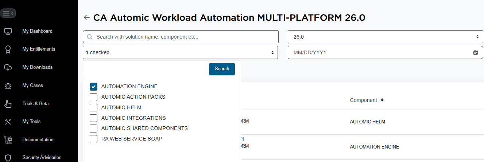Check the AUTOMIC ACTION PACKS checkbox
The height and width of the screenshot is (162, 484).
coord(93,97)
